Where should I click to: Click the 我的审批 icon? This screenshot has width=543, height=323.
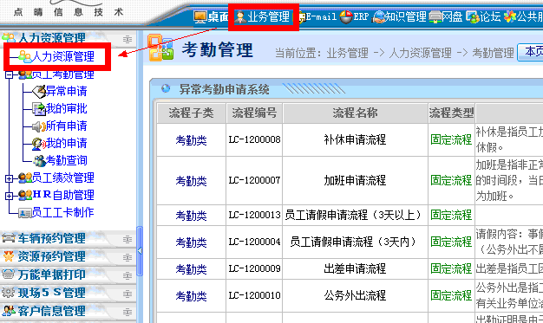[39, 108]
